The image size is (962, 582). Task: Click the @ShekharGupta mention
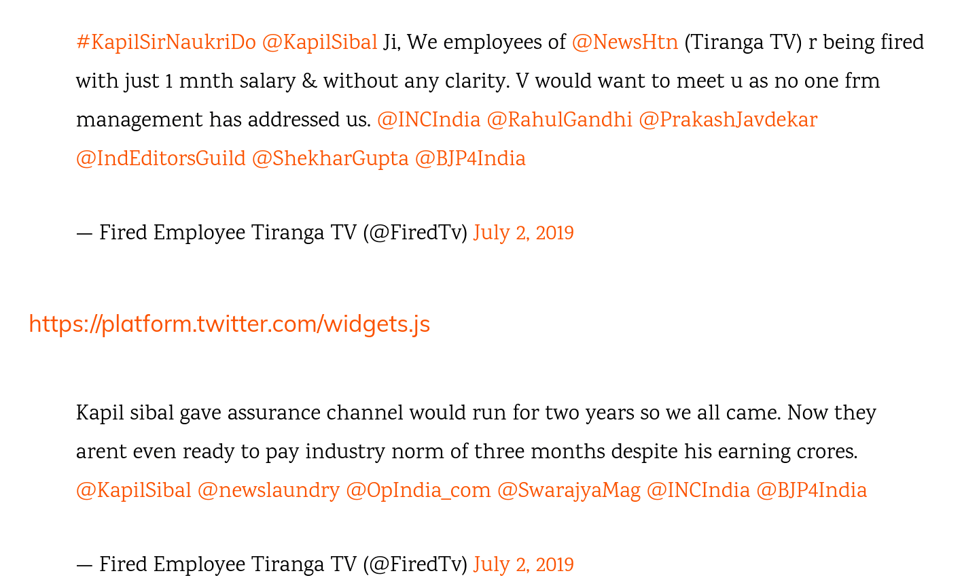[330, 159]
